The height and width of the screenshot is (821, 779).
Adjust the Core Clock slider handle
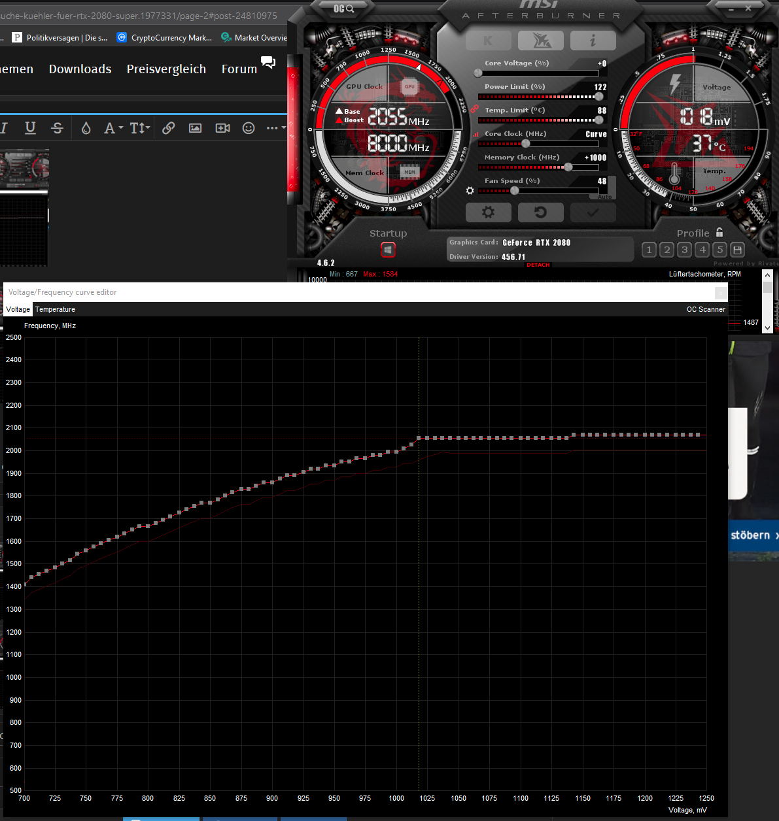pos(525,144)
